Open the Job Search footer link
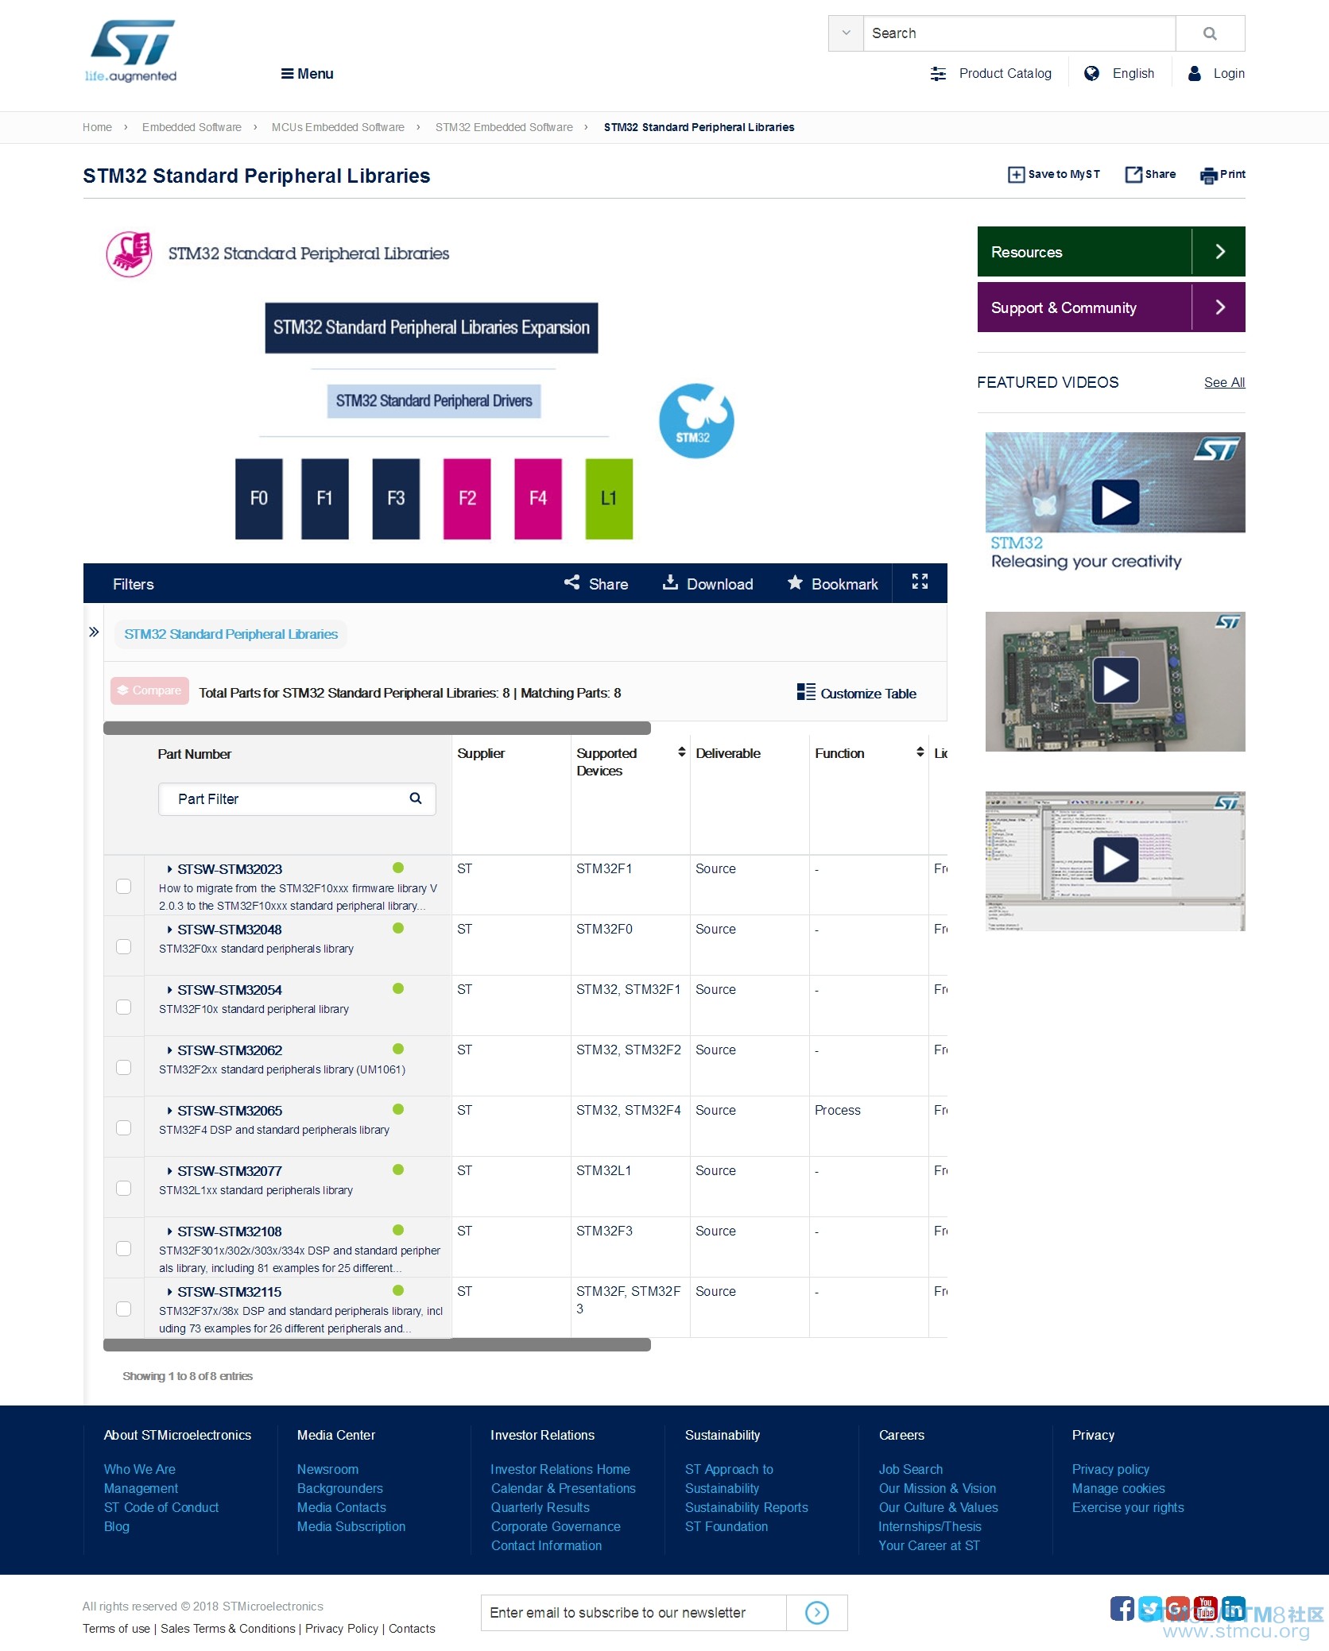The height and width of the screenshot is (1651, 1329). coord(911,1469)
